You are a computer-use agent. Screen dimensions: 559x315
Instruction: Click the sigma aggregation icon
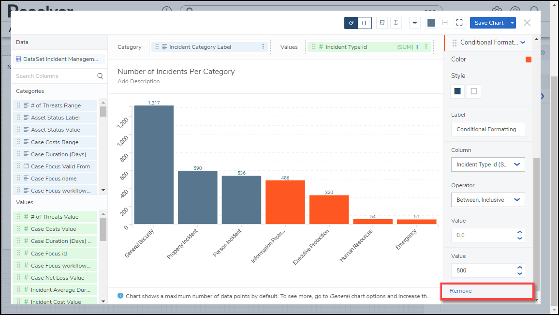tap(396, 23)
